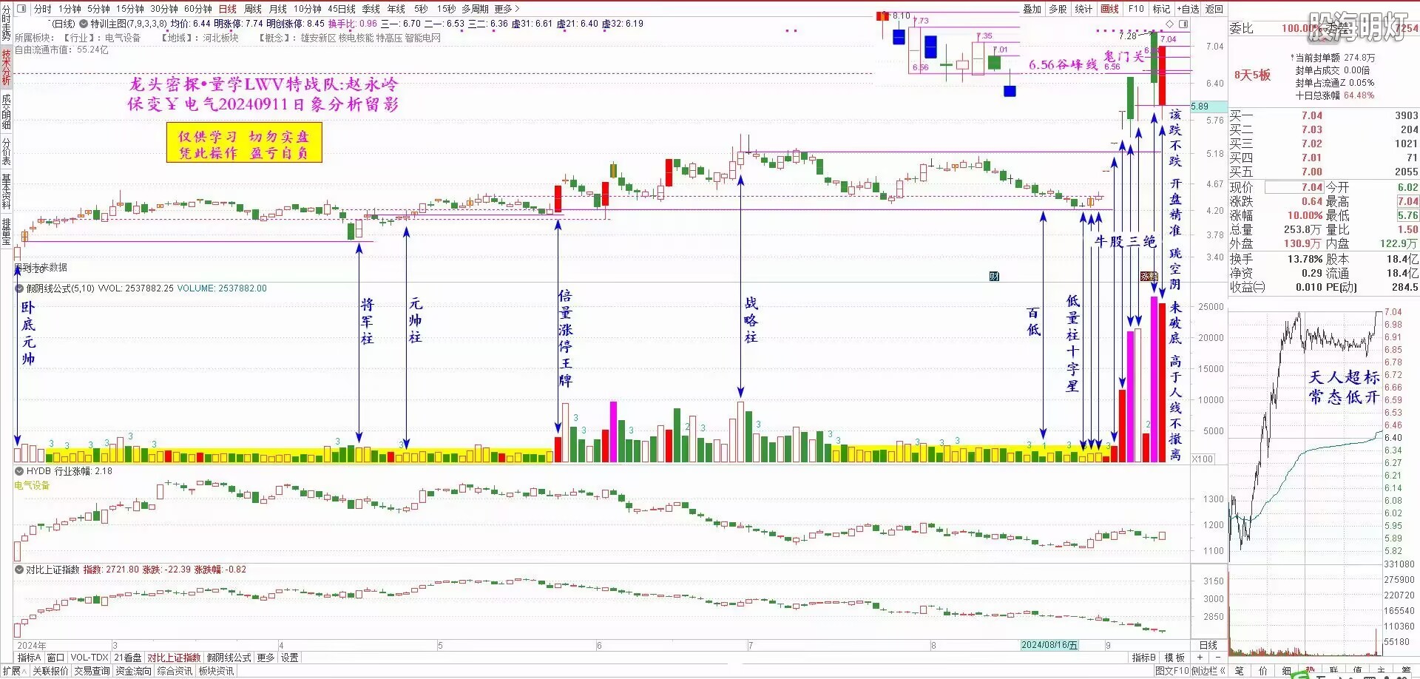Click the 图文F10 link
Viewport: 1420px width, 679px height.
click(1172, 671)
